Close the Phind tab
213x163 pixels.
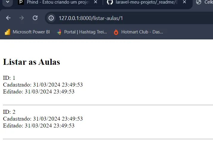tap(95, 2)
